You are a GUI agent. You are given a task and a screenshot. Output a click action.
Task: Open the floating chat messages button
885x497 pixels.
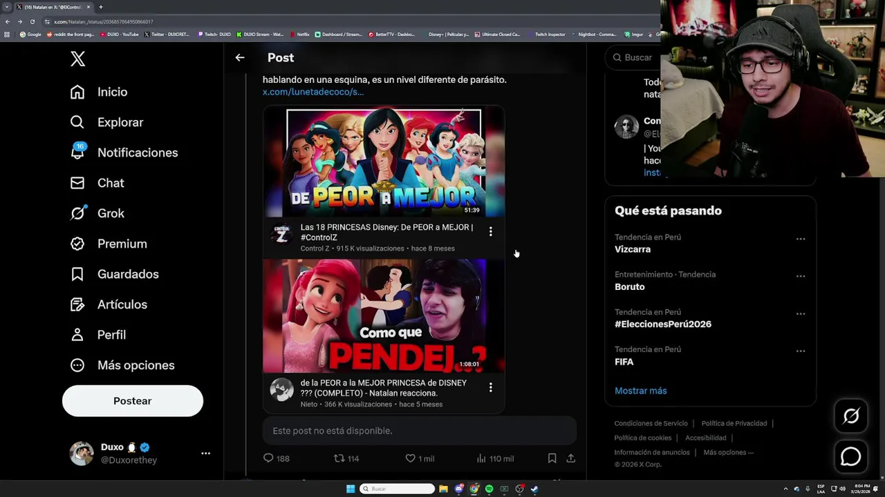click(x=851, y=456)
